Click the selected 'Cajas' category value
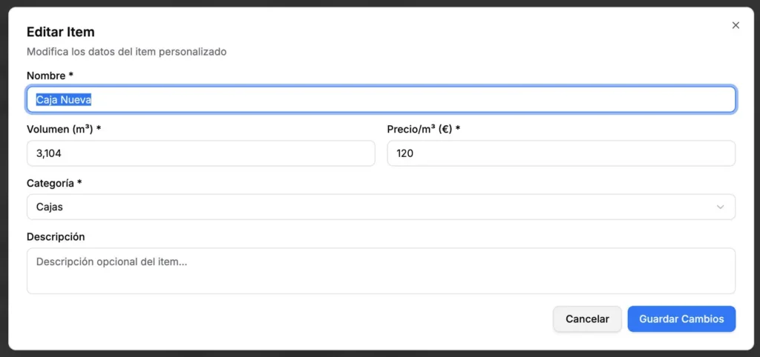 (50, 207)
